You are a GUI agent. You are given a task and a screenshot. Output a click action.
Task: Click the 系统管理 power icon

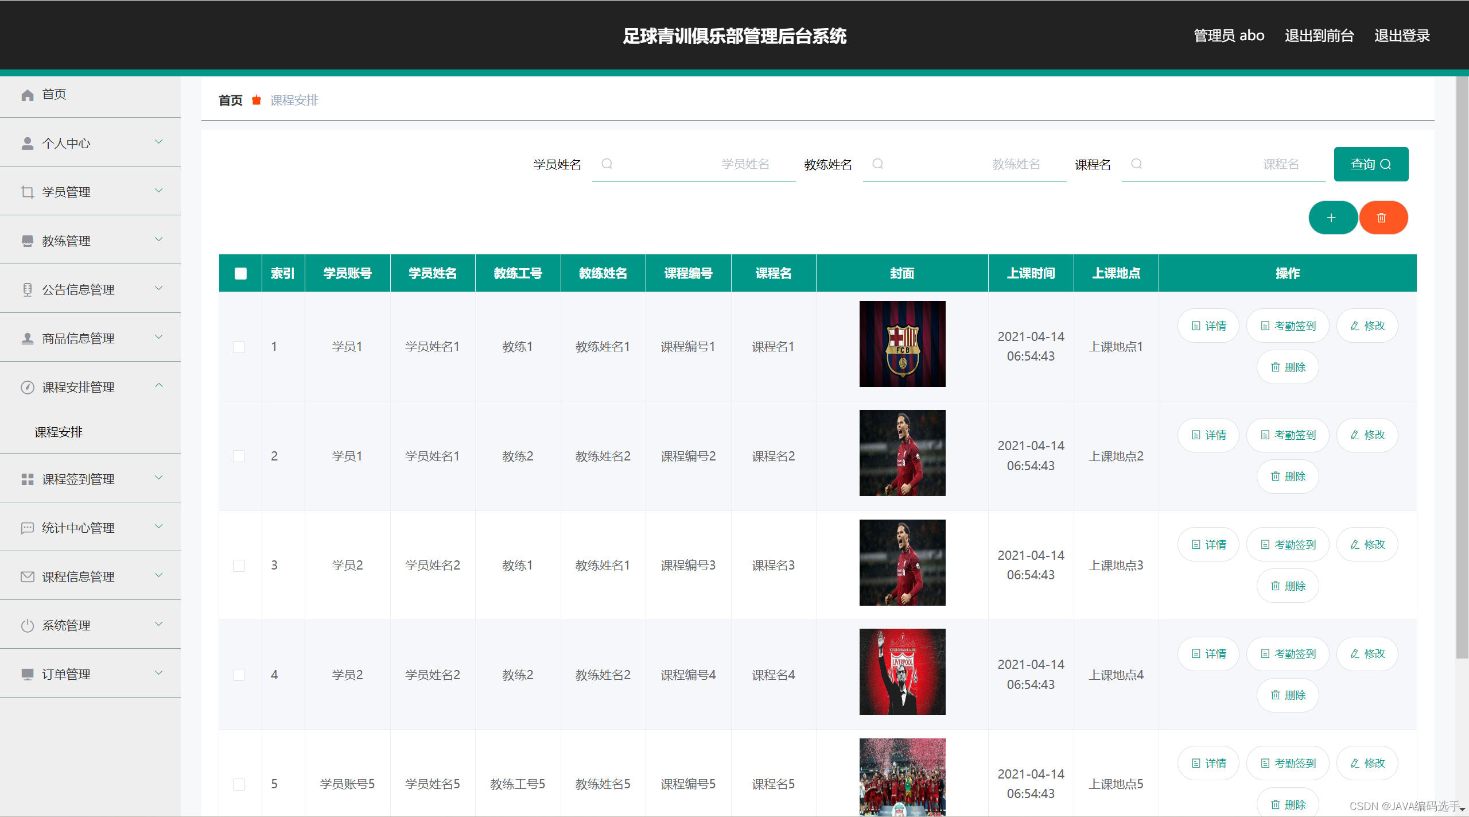point(27,625)
